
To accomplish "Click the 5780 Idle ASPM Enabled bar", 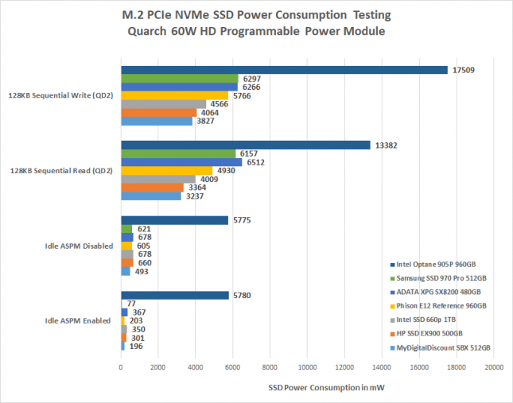I will coord(175,296).
